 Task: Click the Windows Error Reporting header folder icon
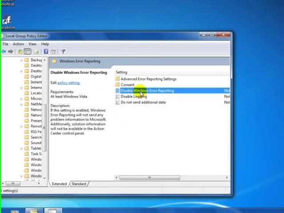pos(54,61)
